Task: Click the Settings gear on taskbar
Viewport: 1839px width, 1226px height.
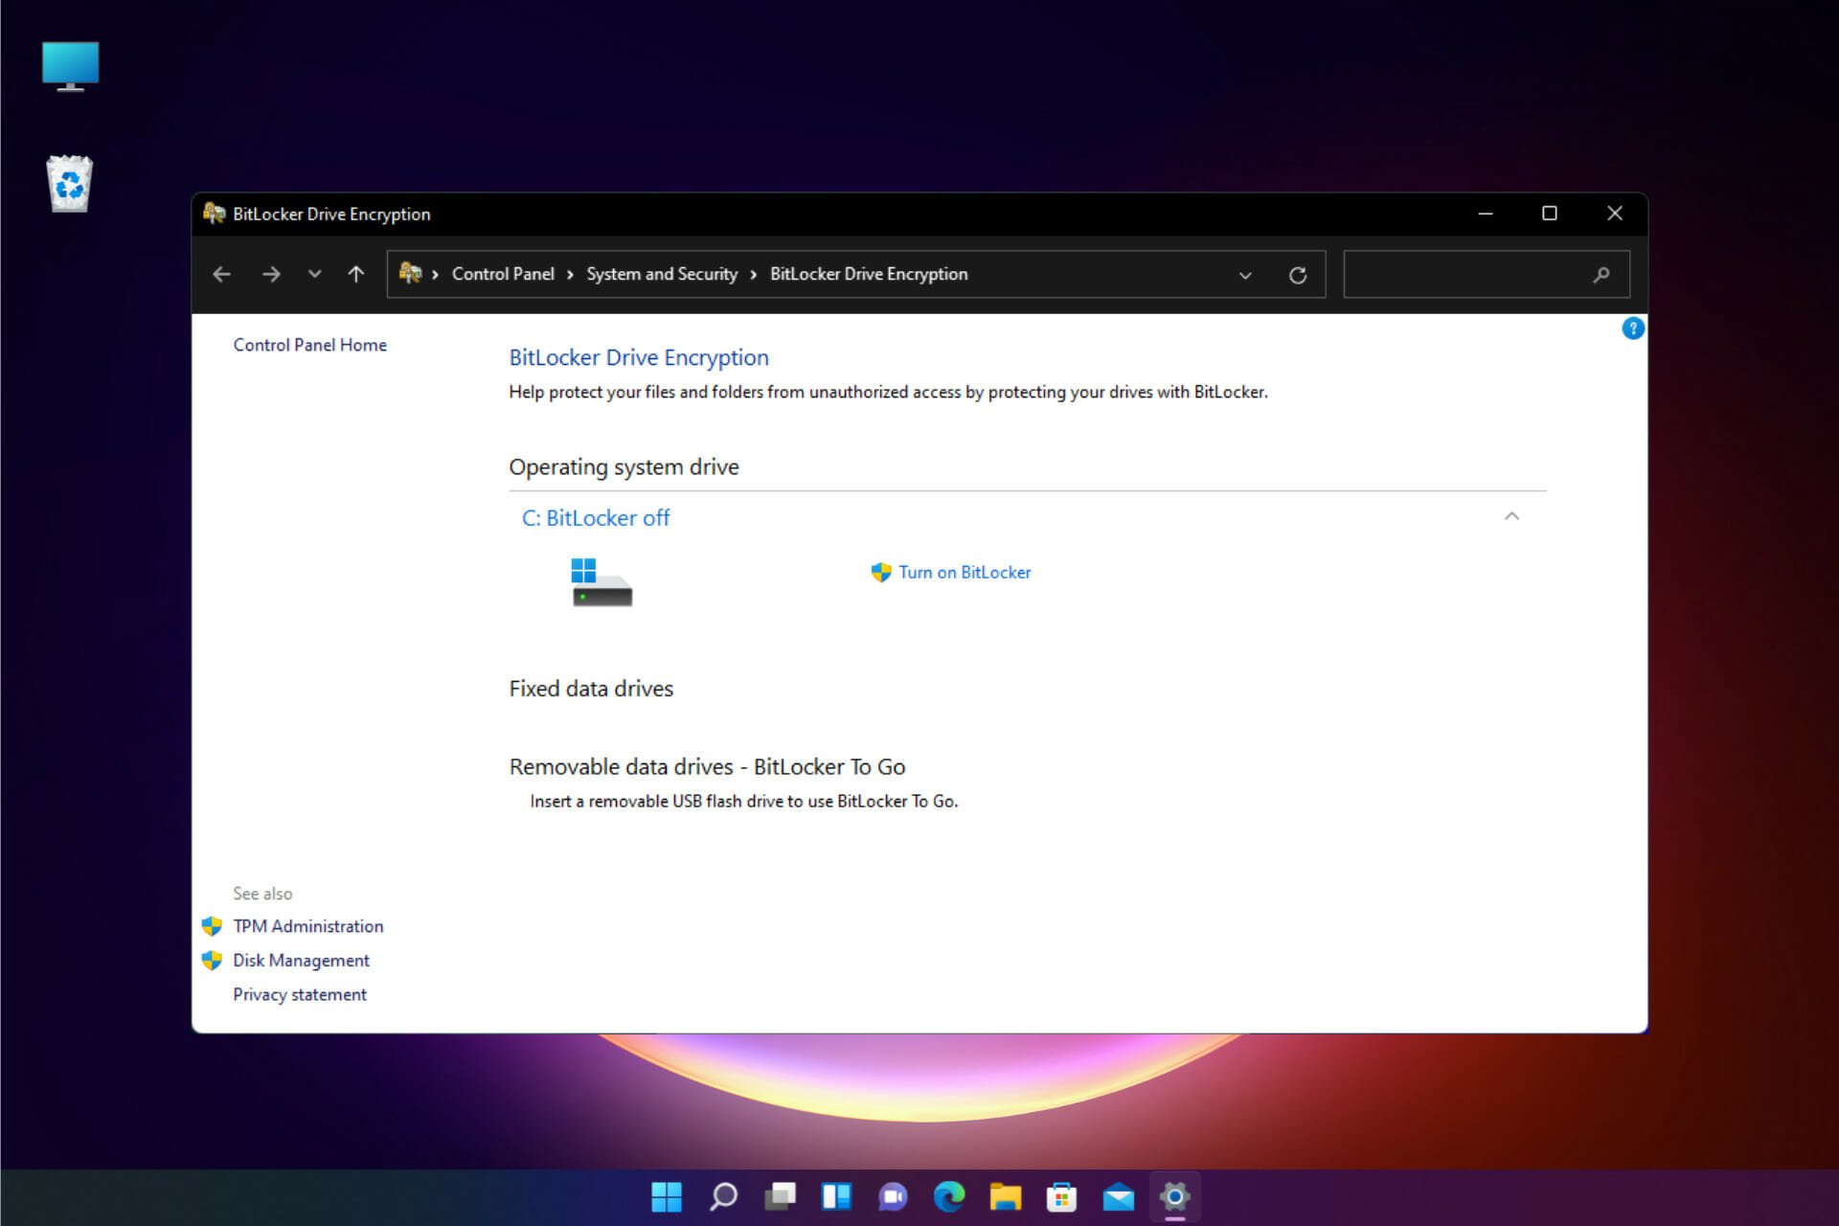Action: (x=1174, y=1197)
